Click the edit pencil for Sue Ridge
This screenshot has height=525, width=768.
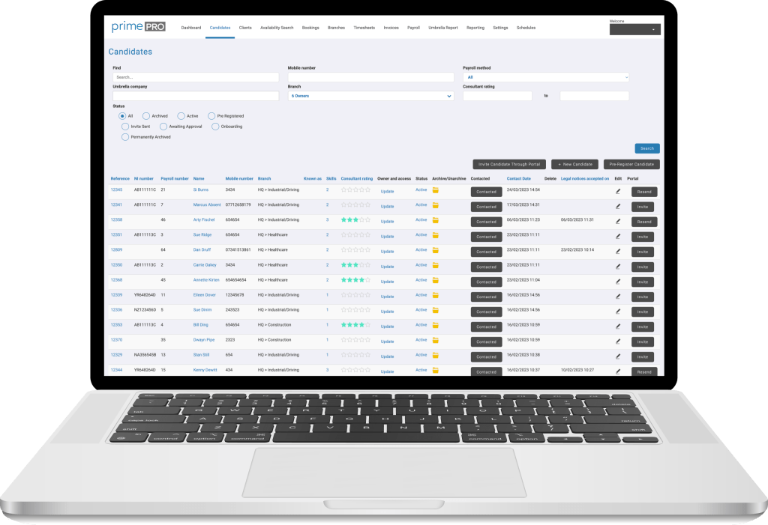click(x=618, y=237)
